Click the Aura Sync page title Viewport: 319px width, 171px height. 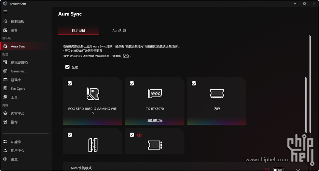(70, 14)
